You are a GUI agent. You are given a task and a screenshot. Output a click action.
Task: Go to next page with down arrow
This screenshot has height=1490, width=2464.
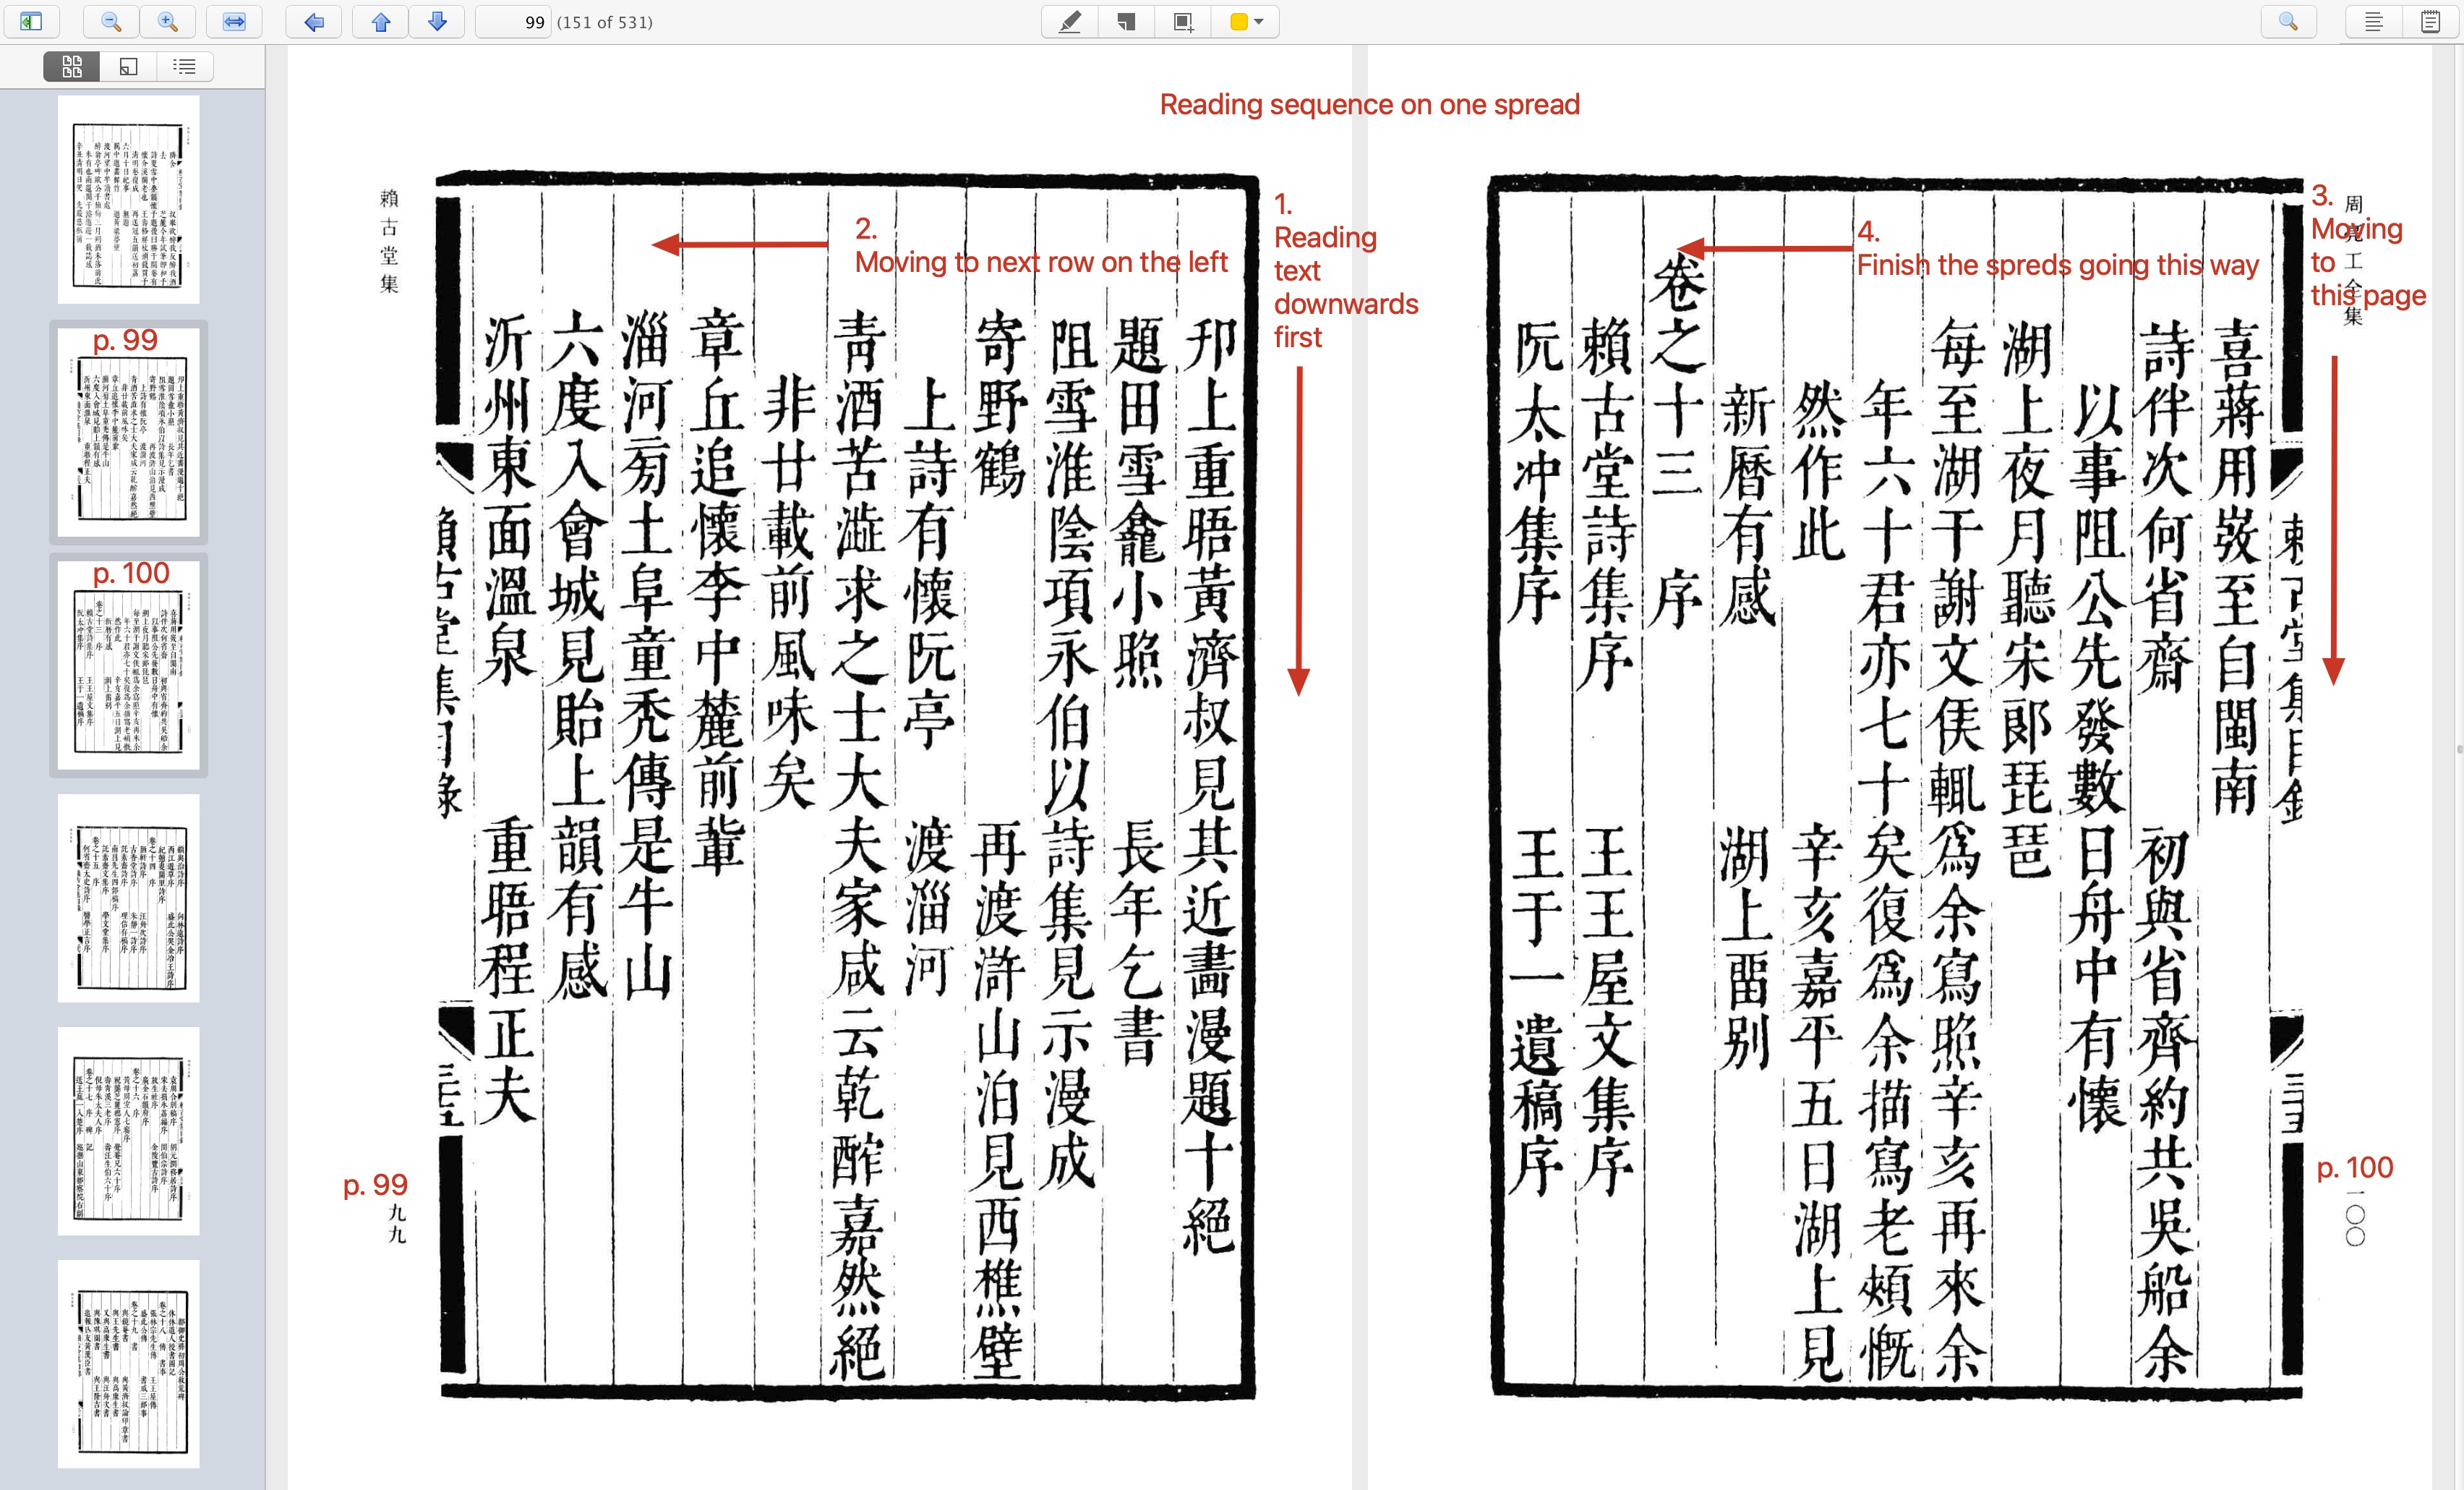pos(437,21)
